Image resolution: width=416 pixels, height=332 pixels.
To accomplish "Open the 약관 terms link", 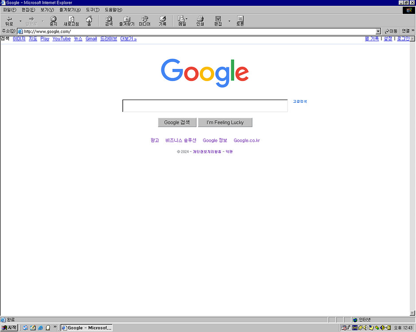I will [229, 152].
